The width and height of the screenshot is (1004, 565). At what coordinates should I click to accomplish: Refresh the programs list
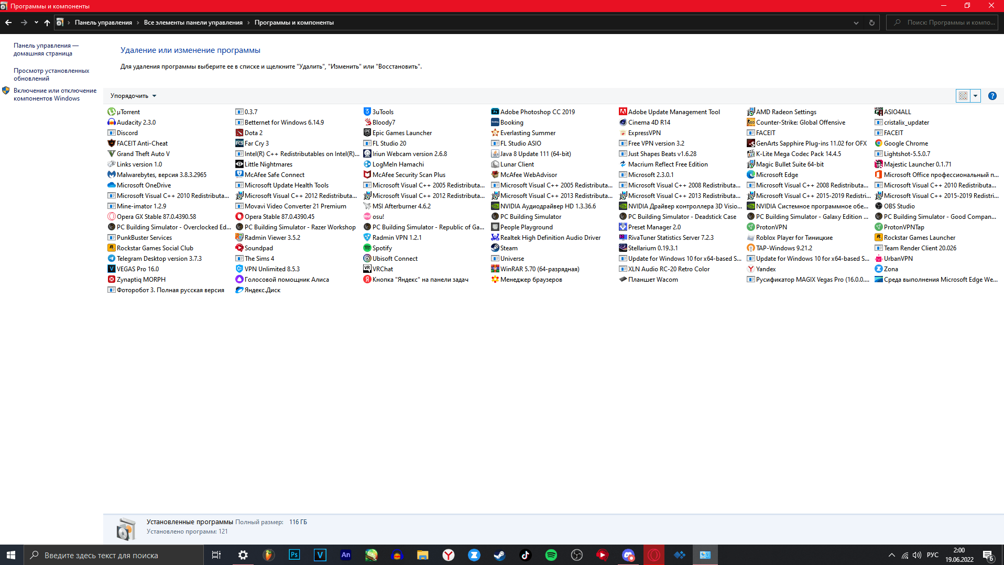pos(872,23)
